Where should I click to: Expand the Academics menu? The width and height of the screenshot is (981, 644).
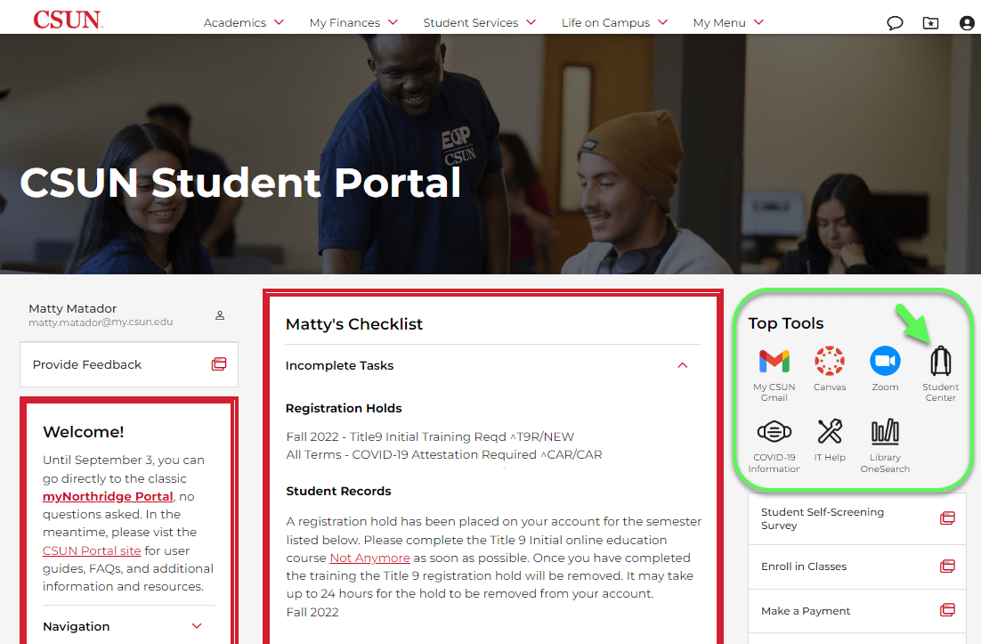[243, 22]
